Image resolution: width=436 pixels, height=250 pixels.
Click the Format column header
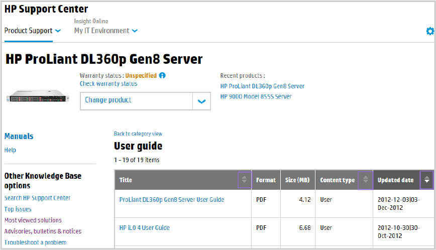(x=266, y=180)
